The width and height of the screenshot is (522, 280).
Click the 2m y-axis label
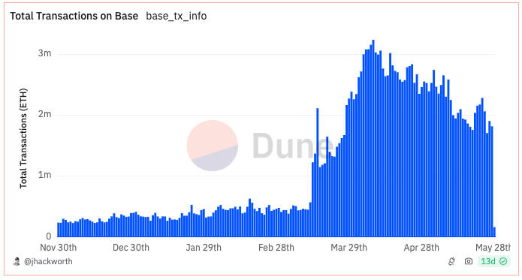(x=44, y=114)
